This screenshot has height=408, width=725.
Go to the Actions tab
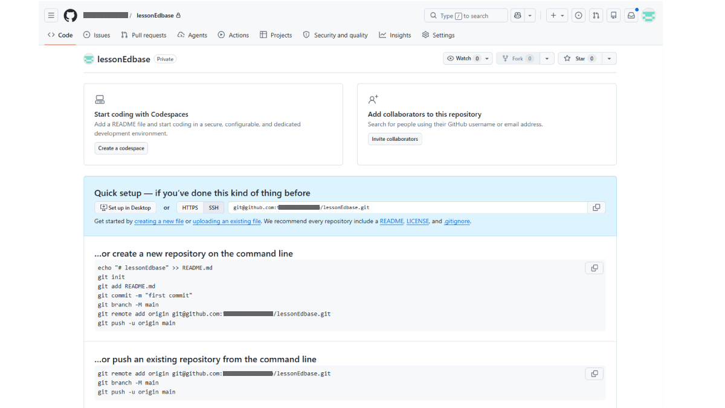pos(233,35)
